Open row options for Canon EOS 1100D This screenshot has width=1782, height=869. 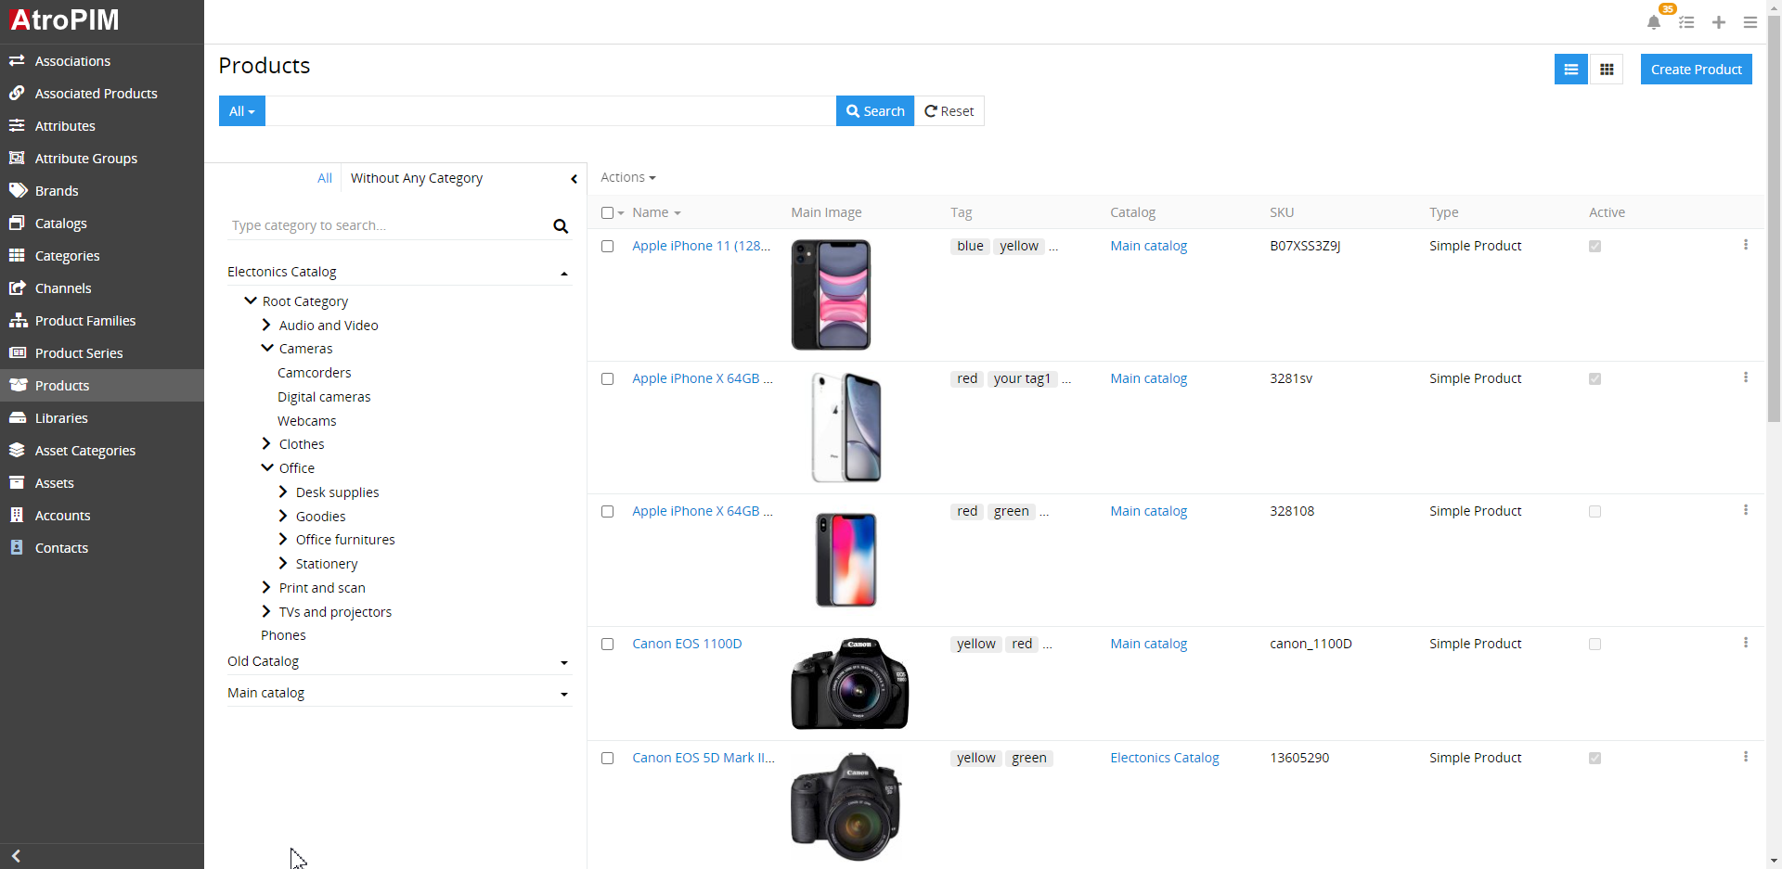point(1745,643)
